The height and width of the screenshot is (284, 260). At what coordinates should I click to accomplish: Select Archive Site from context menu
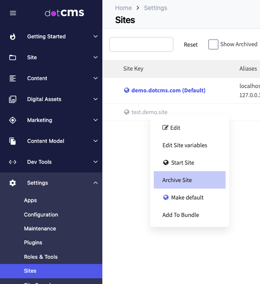click(189, 180)
